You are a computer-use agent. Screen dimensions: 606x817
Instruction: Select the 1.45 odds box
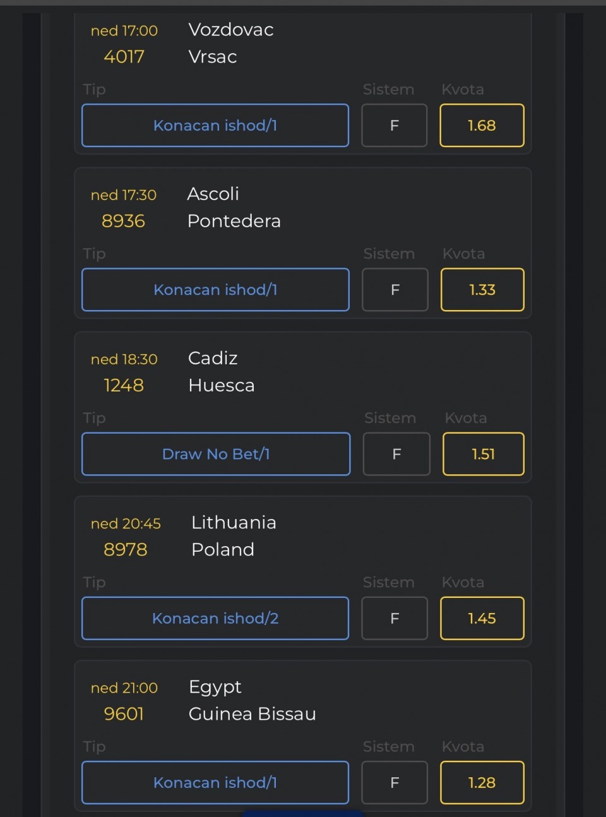pyautogui.click(x=482, y=618)
